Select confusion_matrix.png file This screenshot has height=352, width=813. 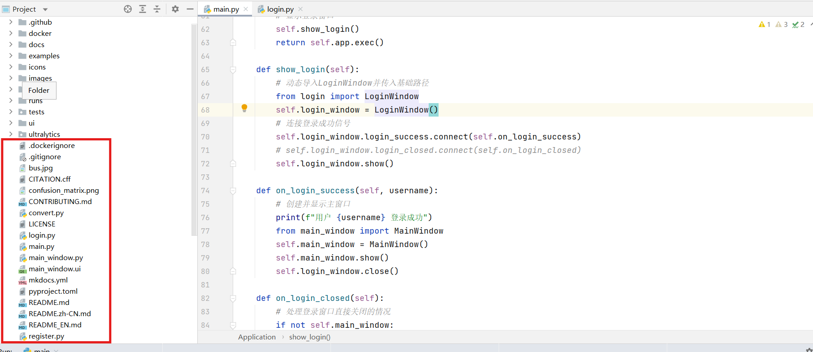[x=64, y=190]
